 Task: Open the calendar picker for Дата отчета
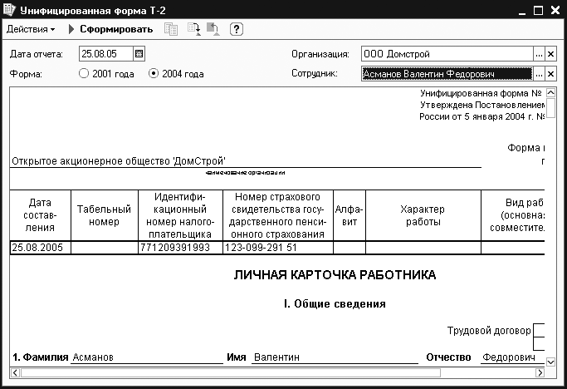point(139,54)
